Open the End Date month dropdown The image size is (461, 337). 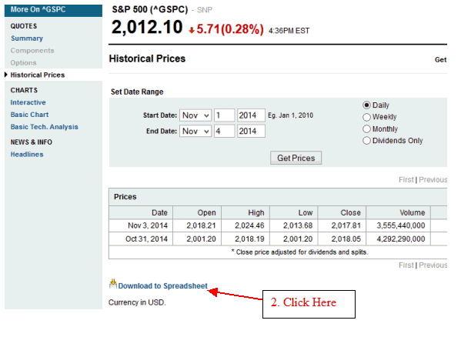coord(195,131)
